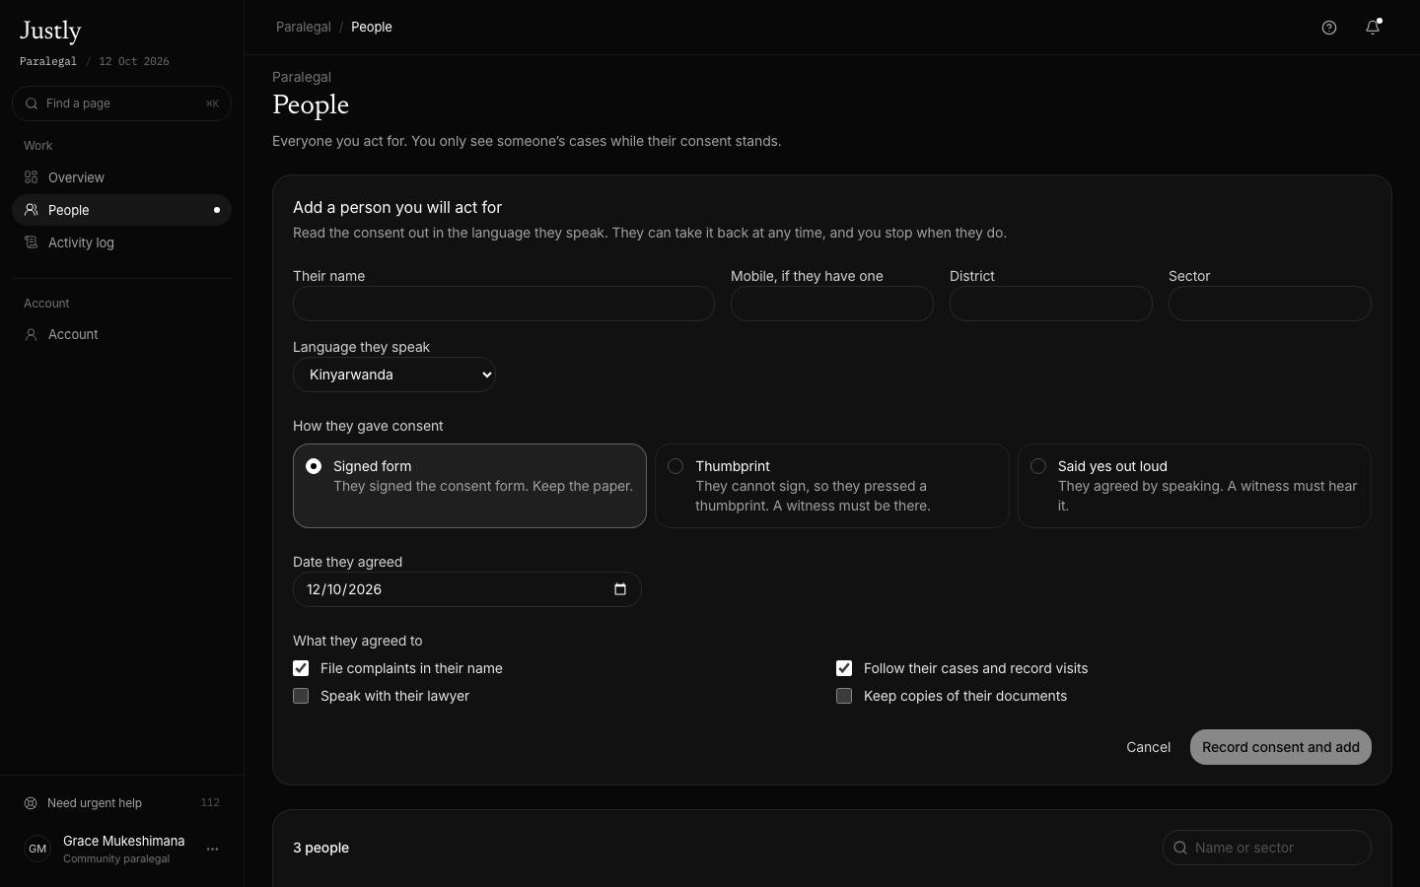This screenshot has height=887, width=1420.
Task: Click the 3 people heading
Action: [x=321, y=848]
